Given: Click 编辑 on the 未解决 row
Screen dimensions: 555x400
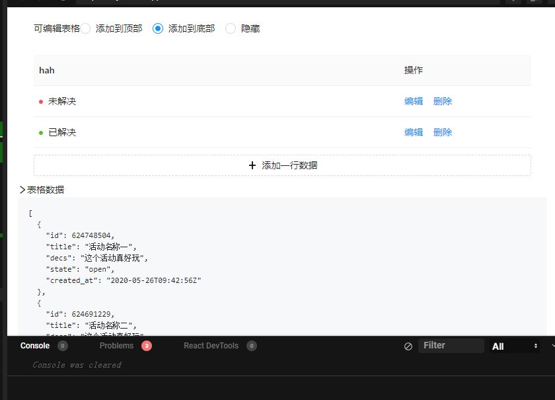Looking at the screenshot, I should click(x=414, y=101).
